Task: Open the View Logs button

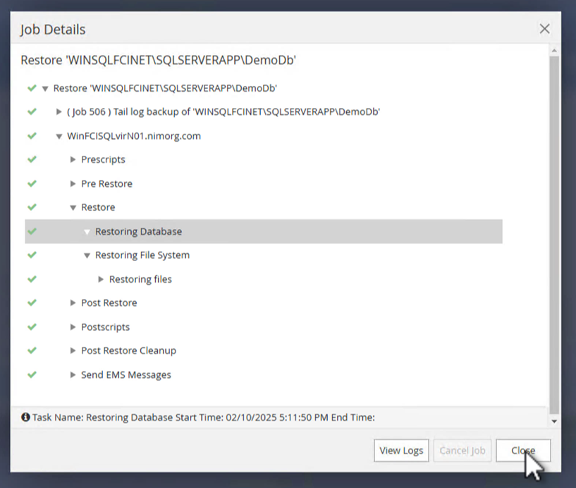Action: click(401, 451)
